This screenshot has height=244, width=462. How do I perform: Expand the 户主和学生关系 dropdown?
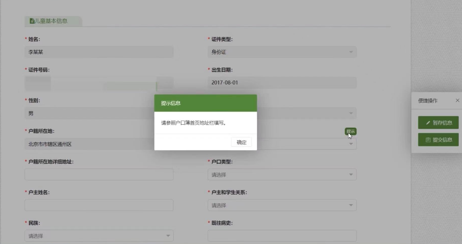coord(282,205)
